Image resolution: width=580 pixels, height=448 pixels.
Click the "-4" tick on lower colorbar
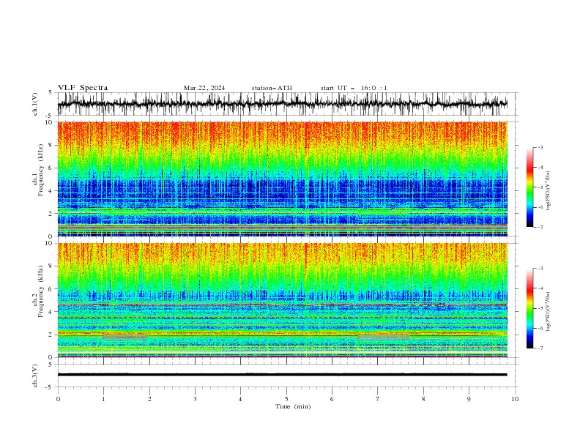point(540,288)
